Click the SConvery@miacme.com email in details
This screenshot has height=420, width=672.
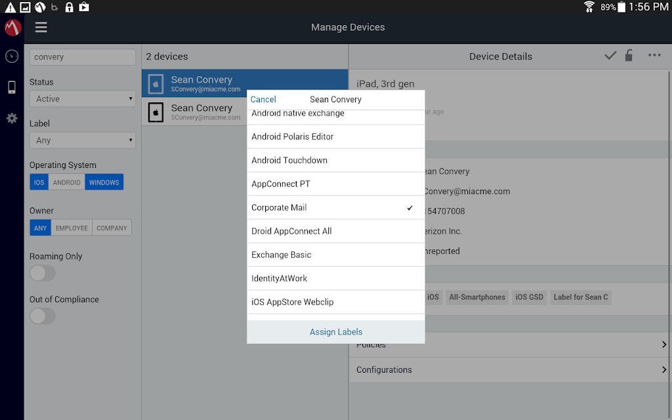[x=467, y=192]
